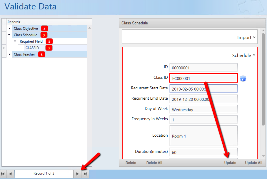
Task: Click the Recurrent Start Date field
Action: click(x=203, y=89)
